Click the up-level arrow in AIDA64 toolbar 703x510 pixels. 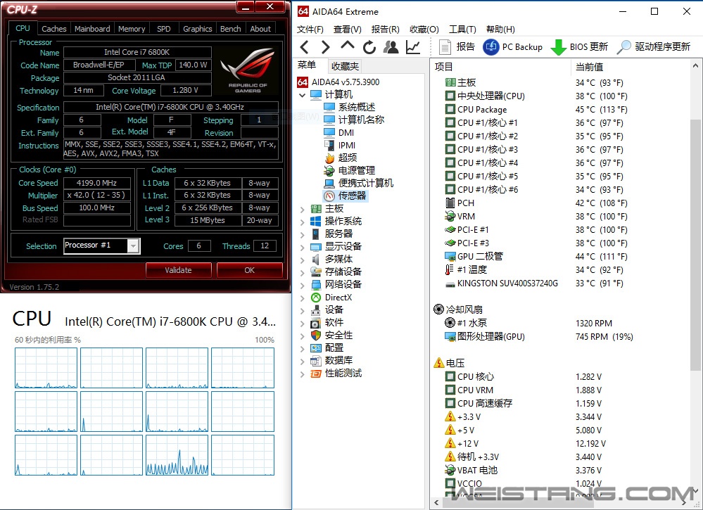348,46
